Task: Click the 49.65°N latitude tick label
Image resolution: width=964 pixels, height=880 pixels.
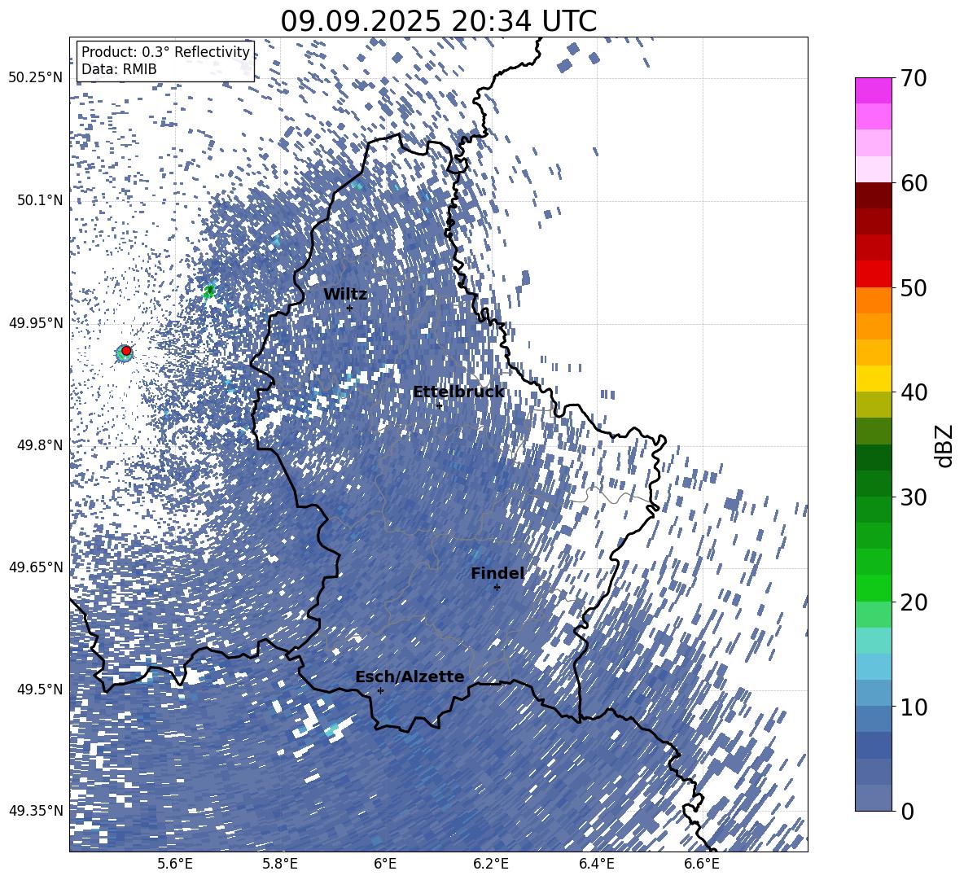Action: 36,567
